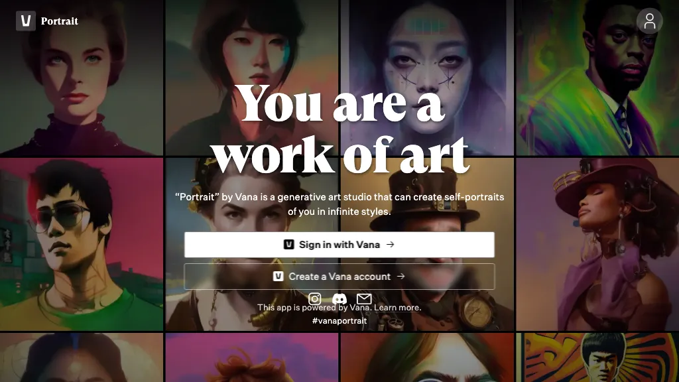Image resolution: width=679 pixels, height=382 pixels.
Task: Select the woman in purple hat portrait
Action: pos(597,243)
